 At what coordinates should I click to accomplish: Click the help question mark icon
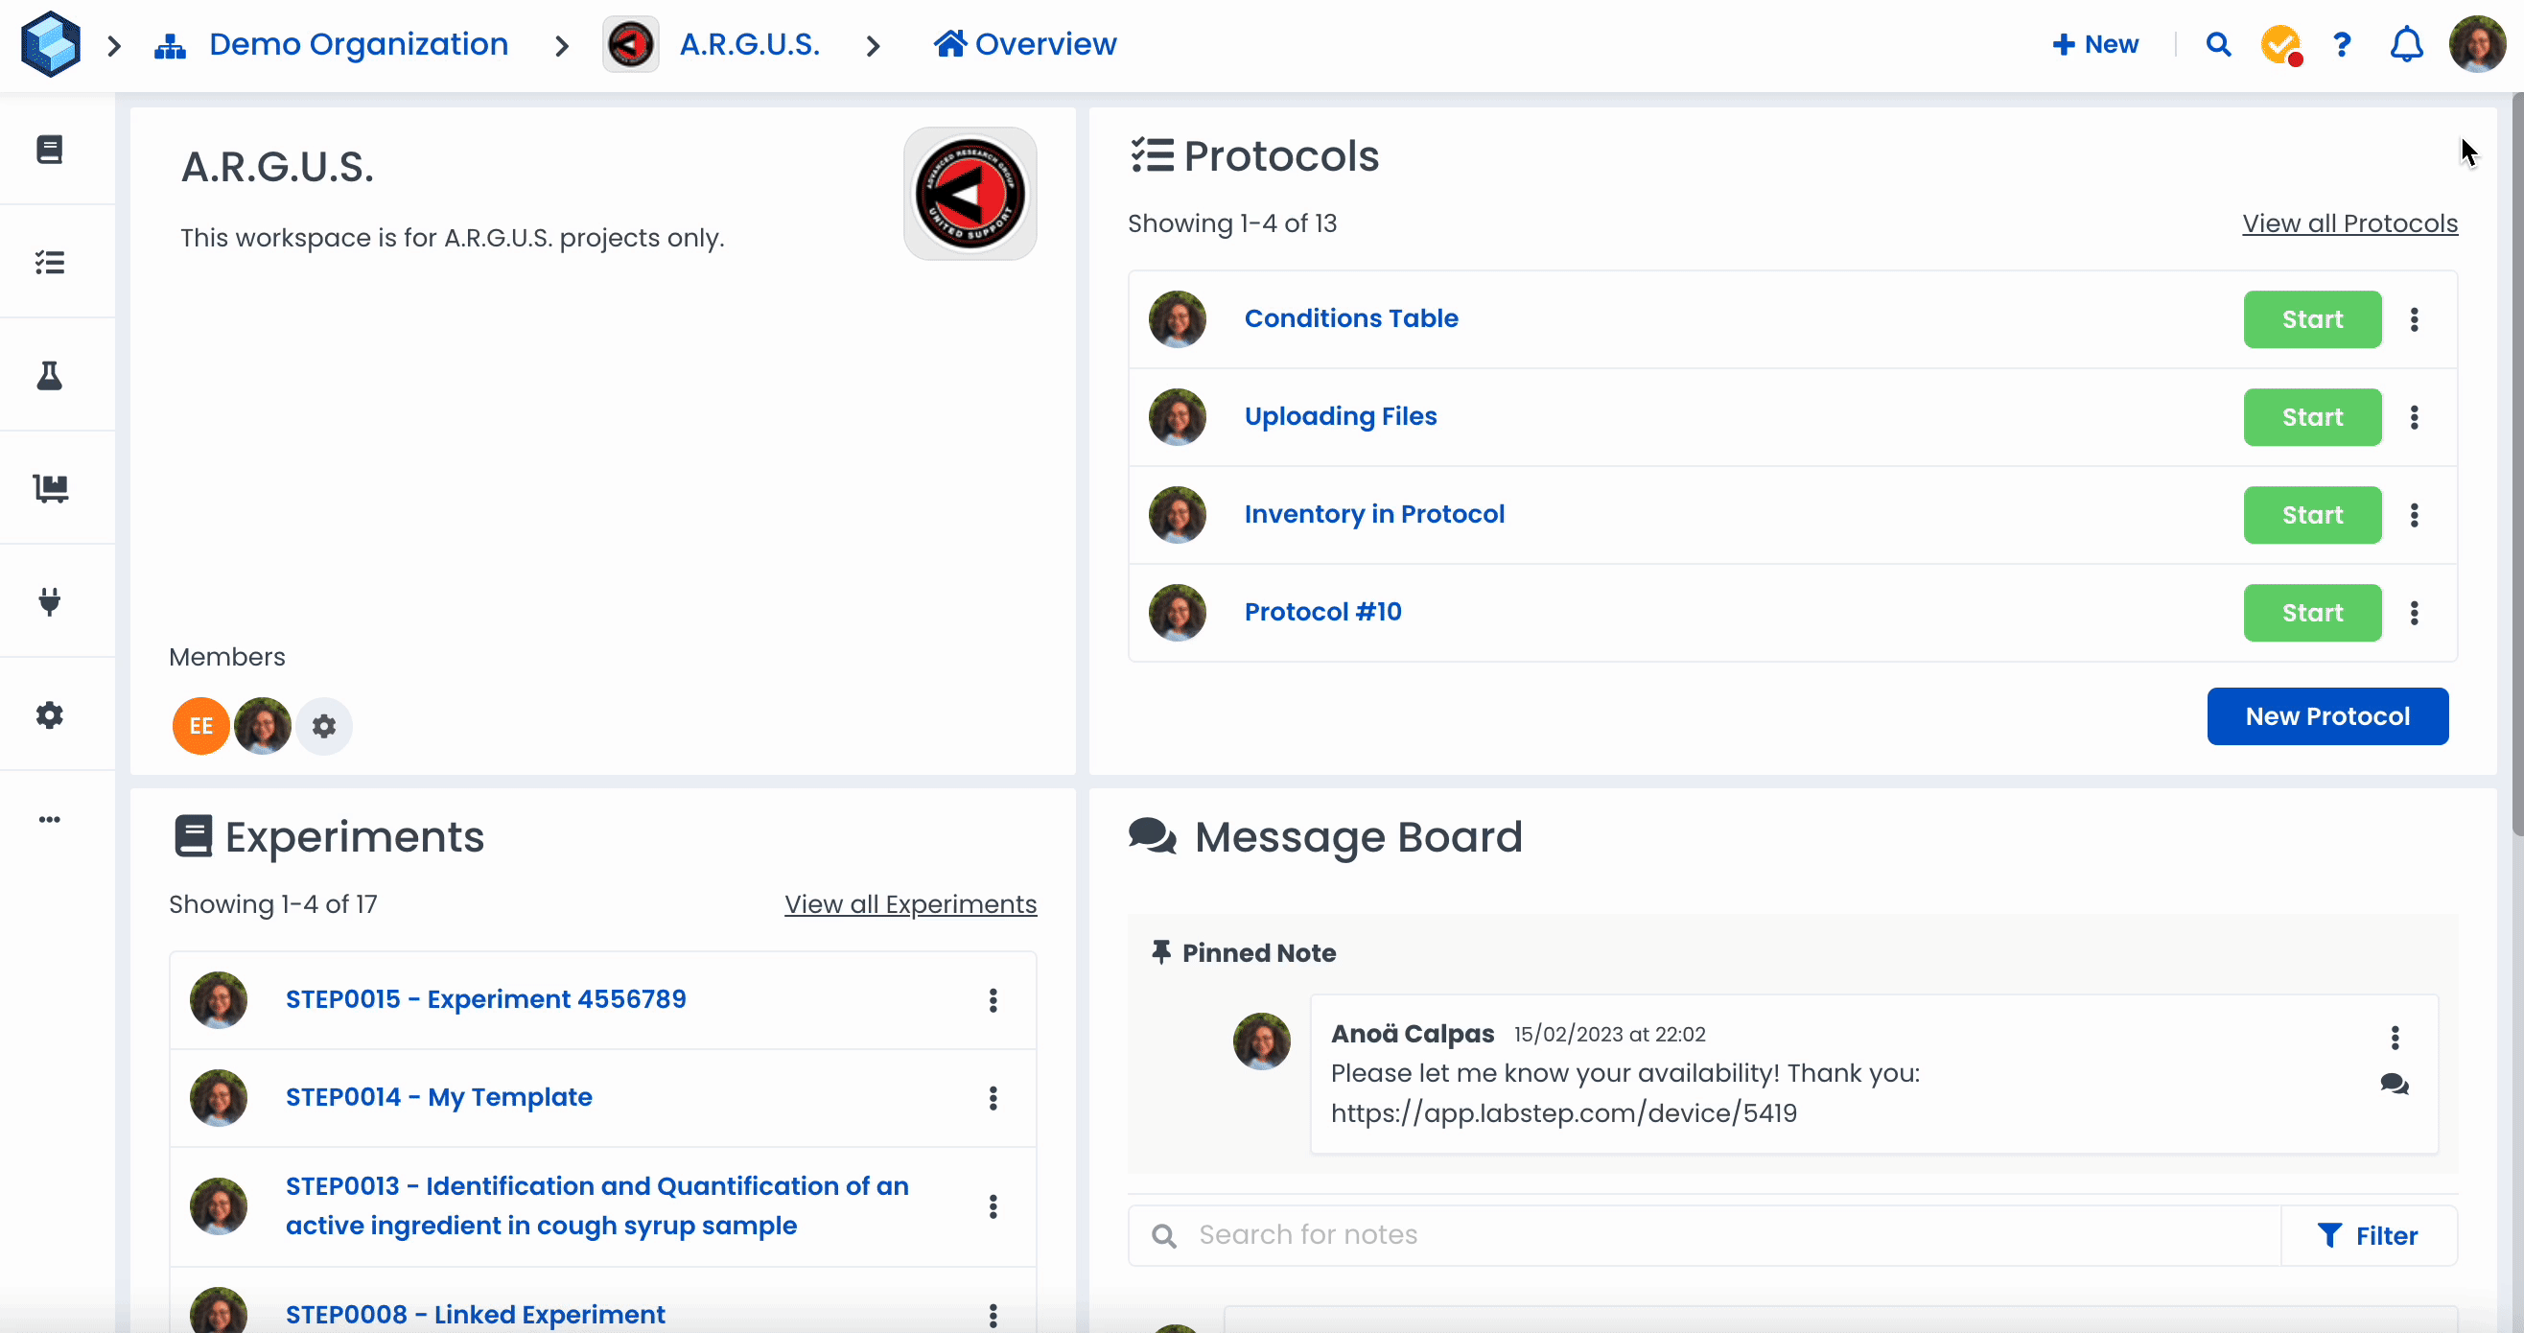[2342, 44]
